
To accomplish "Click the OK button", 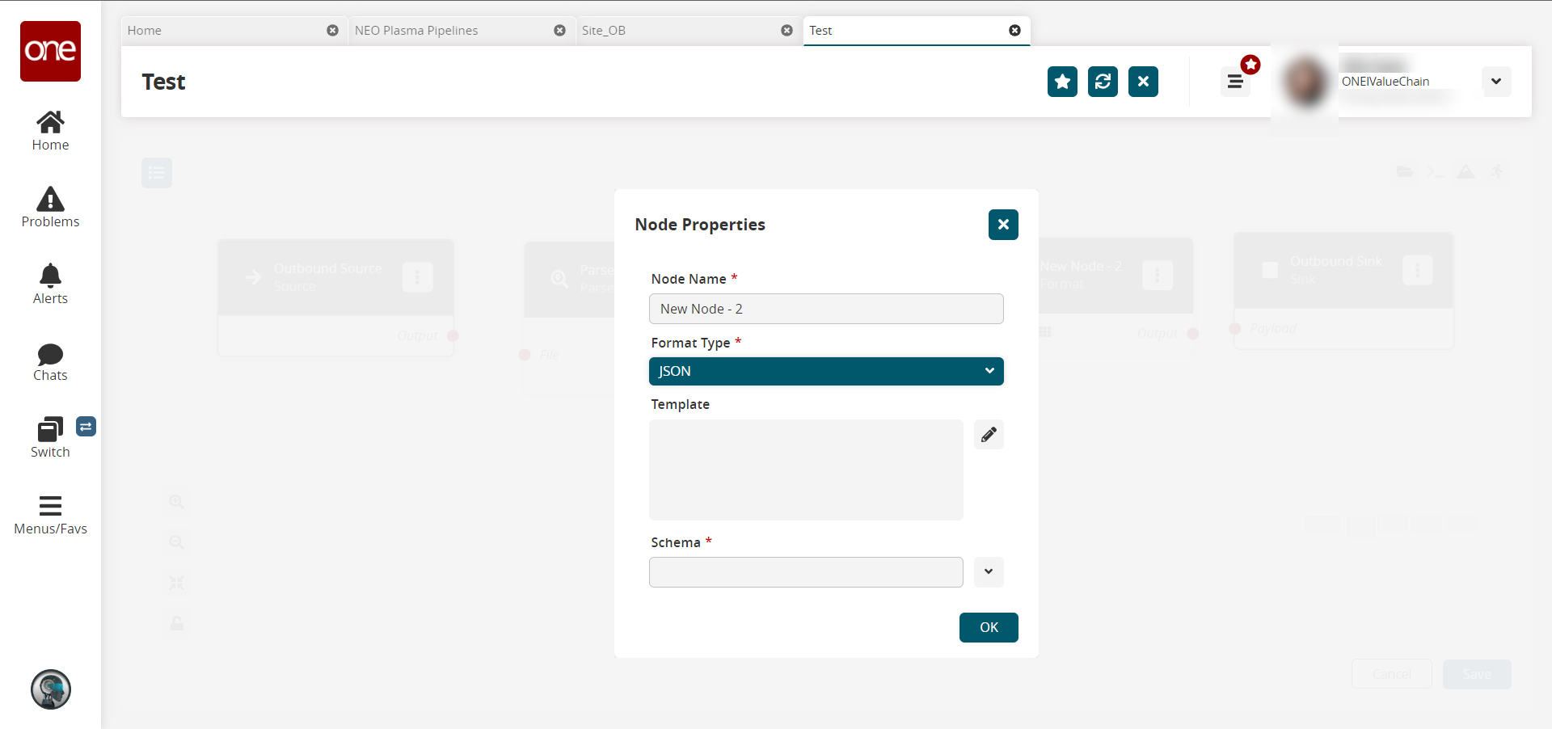I will (989, 628).
